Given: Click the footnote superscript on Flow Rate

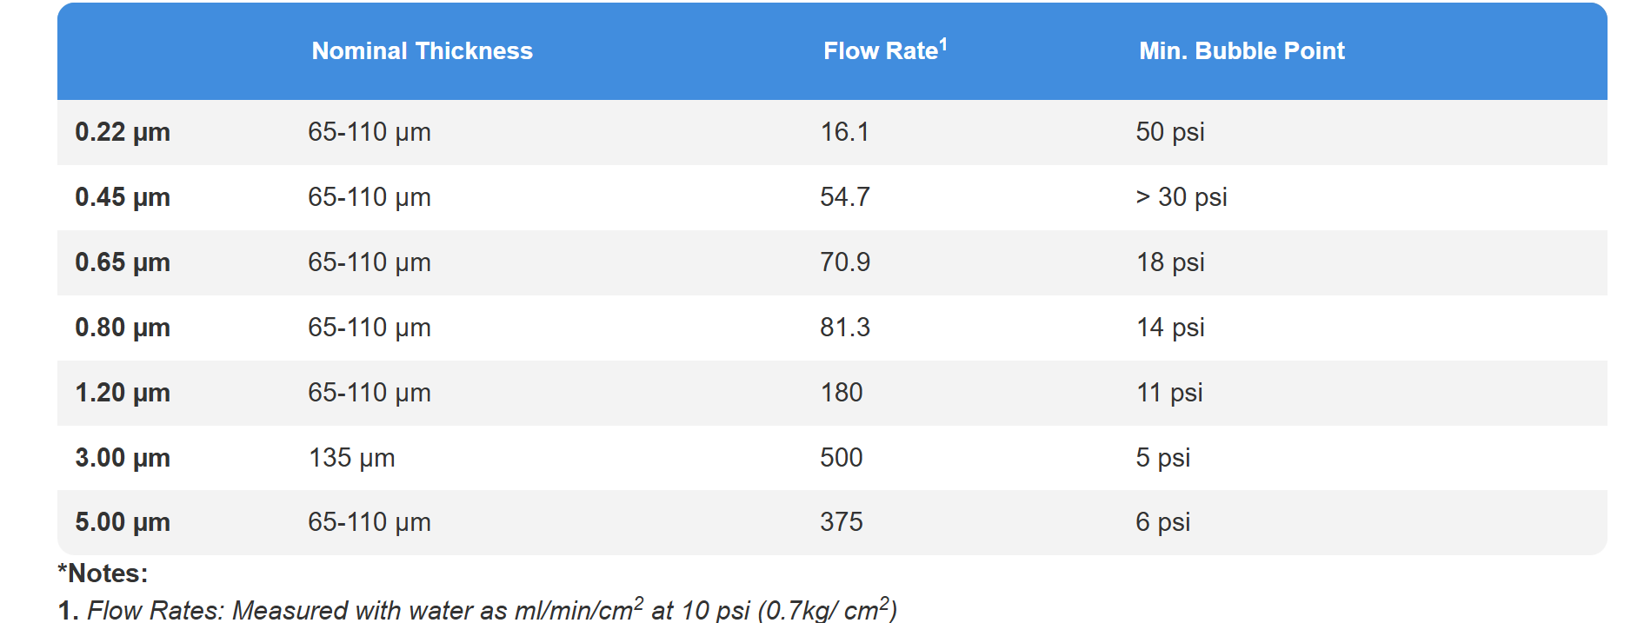Looking at the screenshot, I should [x=943, y=43].
